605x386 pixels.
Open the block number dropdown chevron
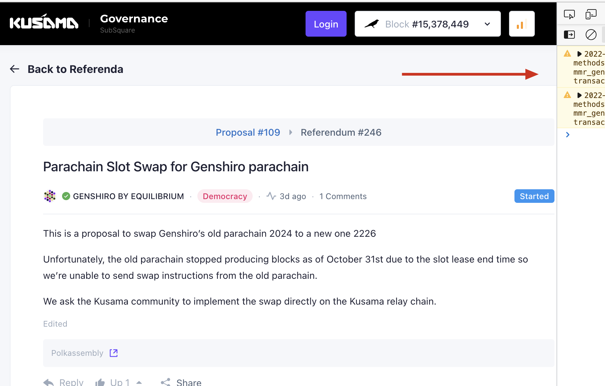coord(487,24)
